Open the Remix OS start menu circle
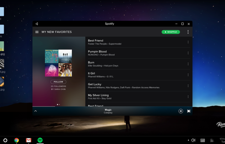Screen dimensions: 225x144 coord(5,140)
